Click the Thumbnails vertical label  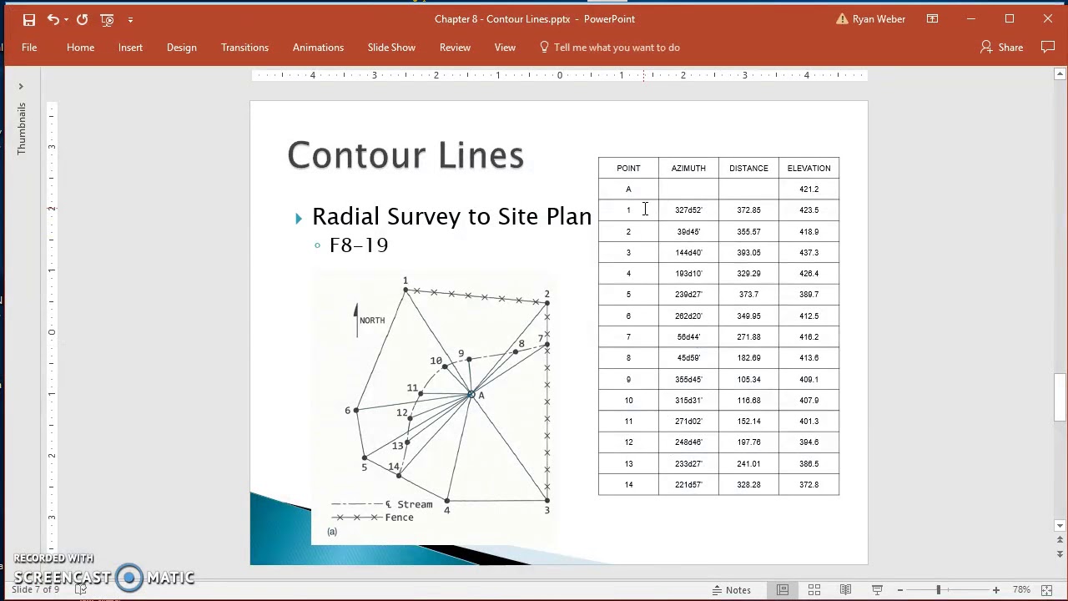pyautogui.click(x=21, y=129)
